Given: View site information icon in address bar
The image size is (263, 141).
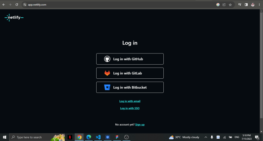Looking at the screenshot, I should coord(25,5).
